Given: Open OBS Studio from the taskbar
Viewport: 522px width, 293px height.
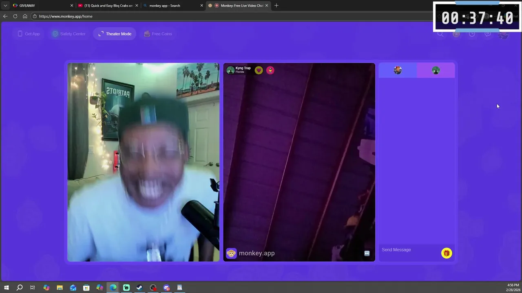Looking at the screenshot, I should tap(153, 288).
